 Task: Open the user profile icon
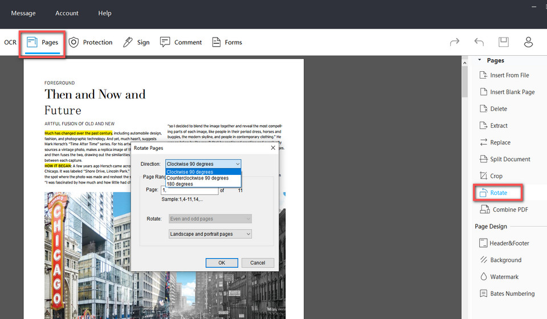coord(529,42)
